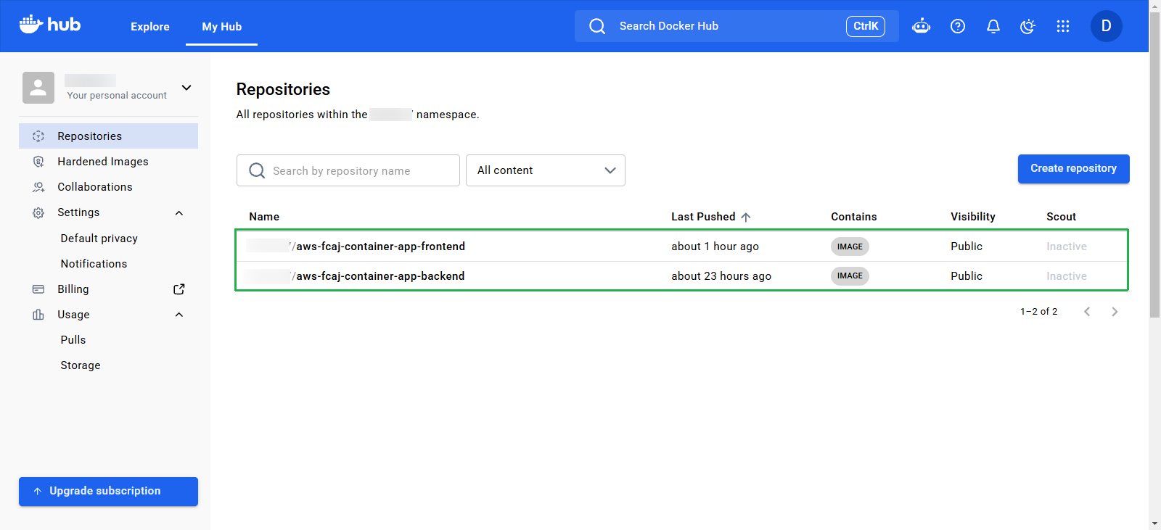
Task: Open the All content filter dropdown
Action: [x=546, y=170]
